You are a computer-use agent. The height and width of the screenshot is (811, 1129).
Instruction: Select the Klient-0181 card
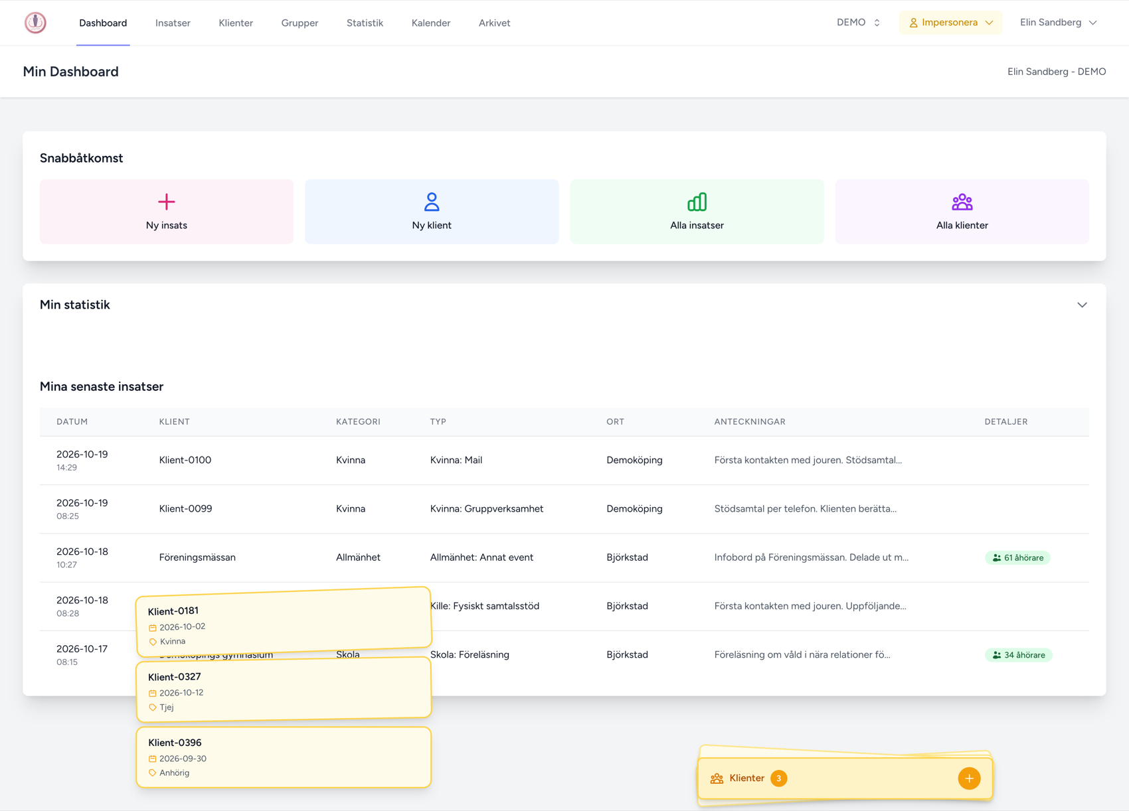tap(284, 621)
